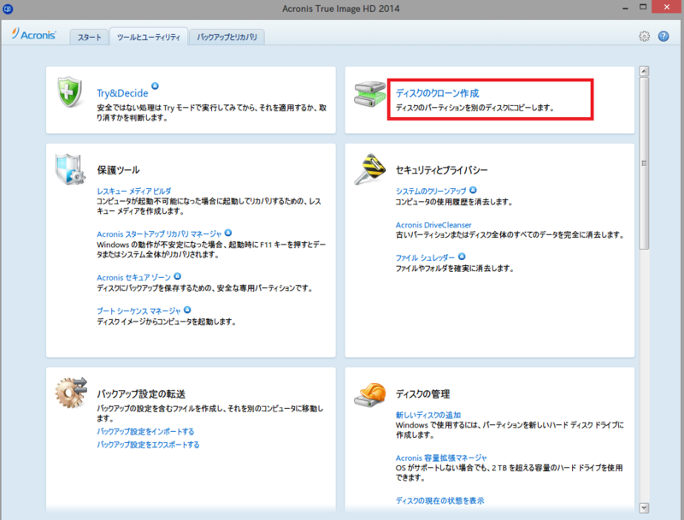Click the application icon in the title bar

pyautogui.click(x=8, y=9)
